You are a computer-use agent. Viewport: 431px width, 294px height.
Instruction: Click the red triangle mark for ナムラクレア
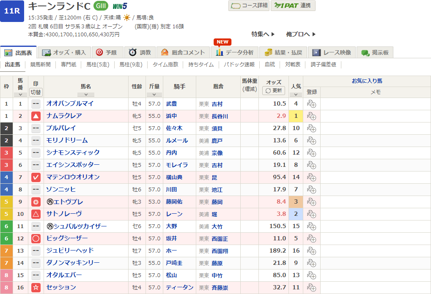coord(36,116)
